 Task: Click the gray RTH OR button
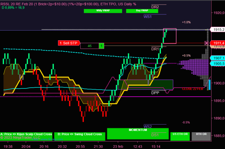pyautogui.click(x=201, y=136)
